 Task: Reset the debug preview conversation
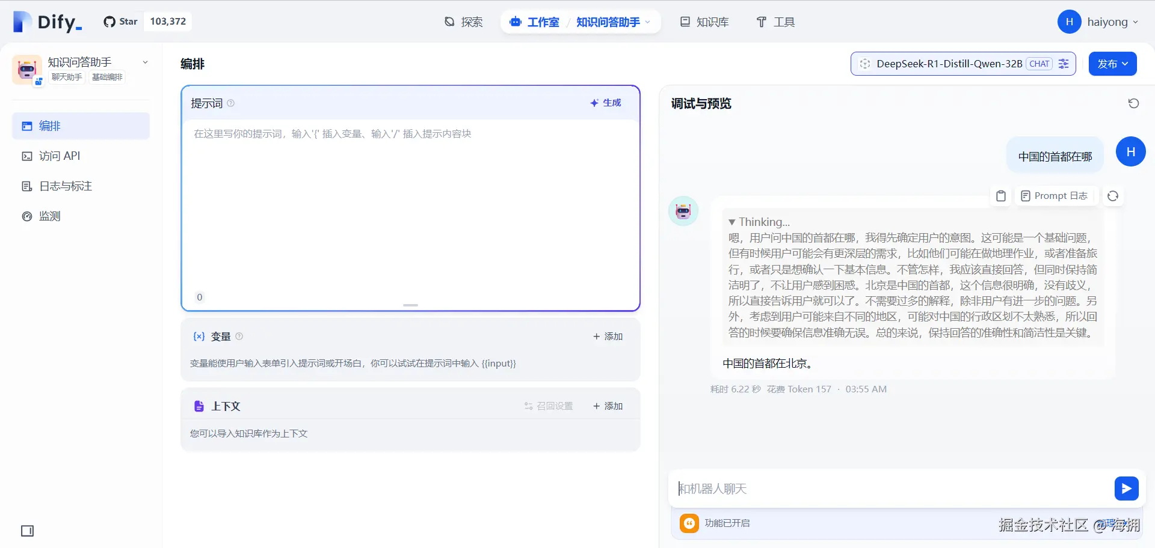click(1133, 103)
